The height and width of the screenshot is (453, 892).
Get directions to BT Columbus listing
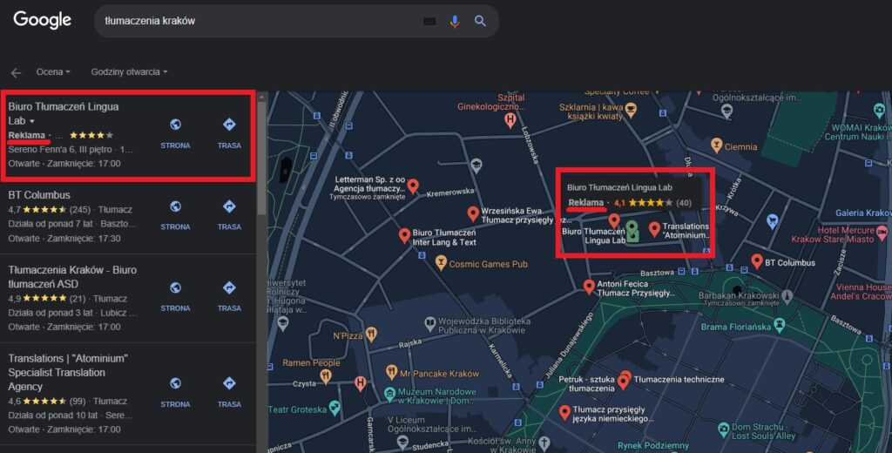point(229,214)
